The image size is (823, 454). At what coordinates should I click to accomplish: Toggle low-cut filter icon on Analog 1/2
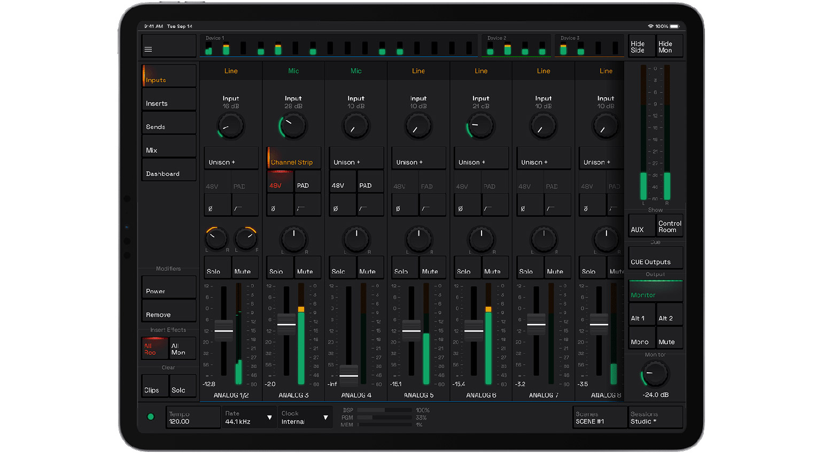pos(245,205)
